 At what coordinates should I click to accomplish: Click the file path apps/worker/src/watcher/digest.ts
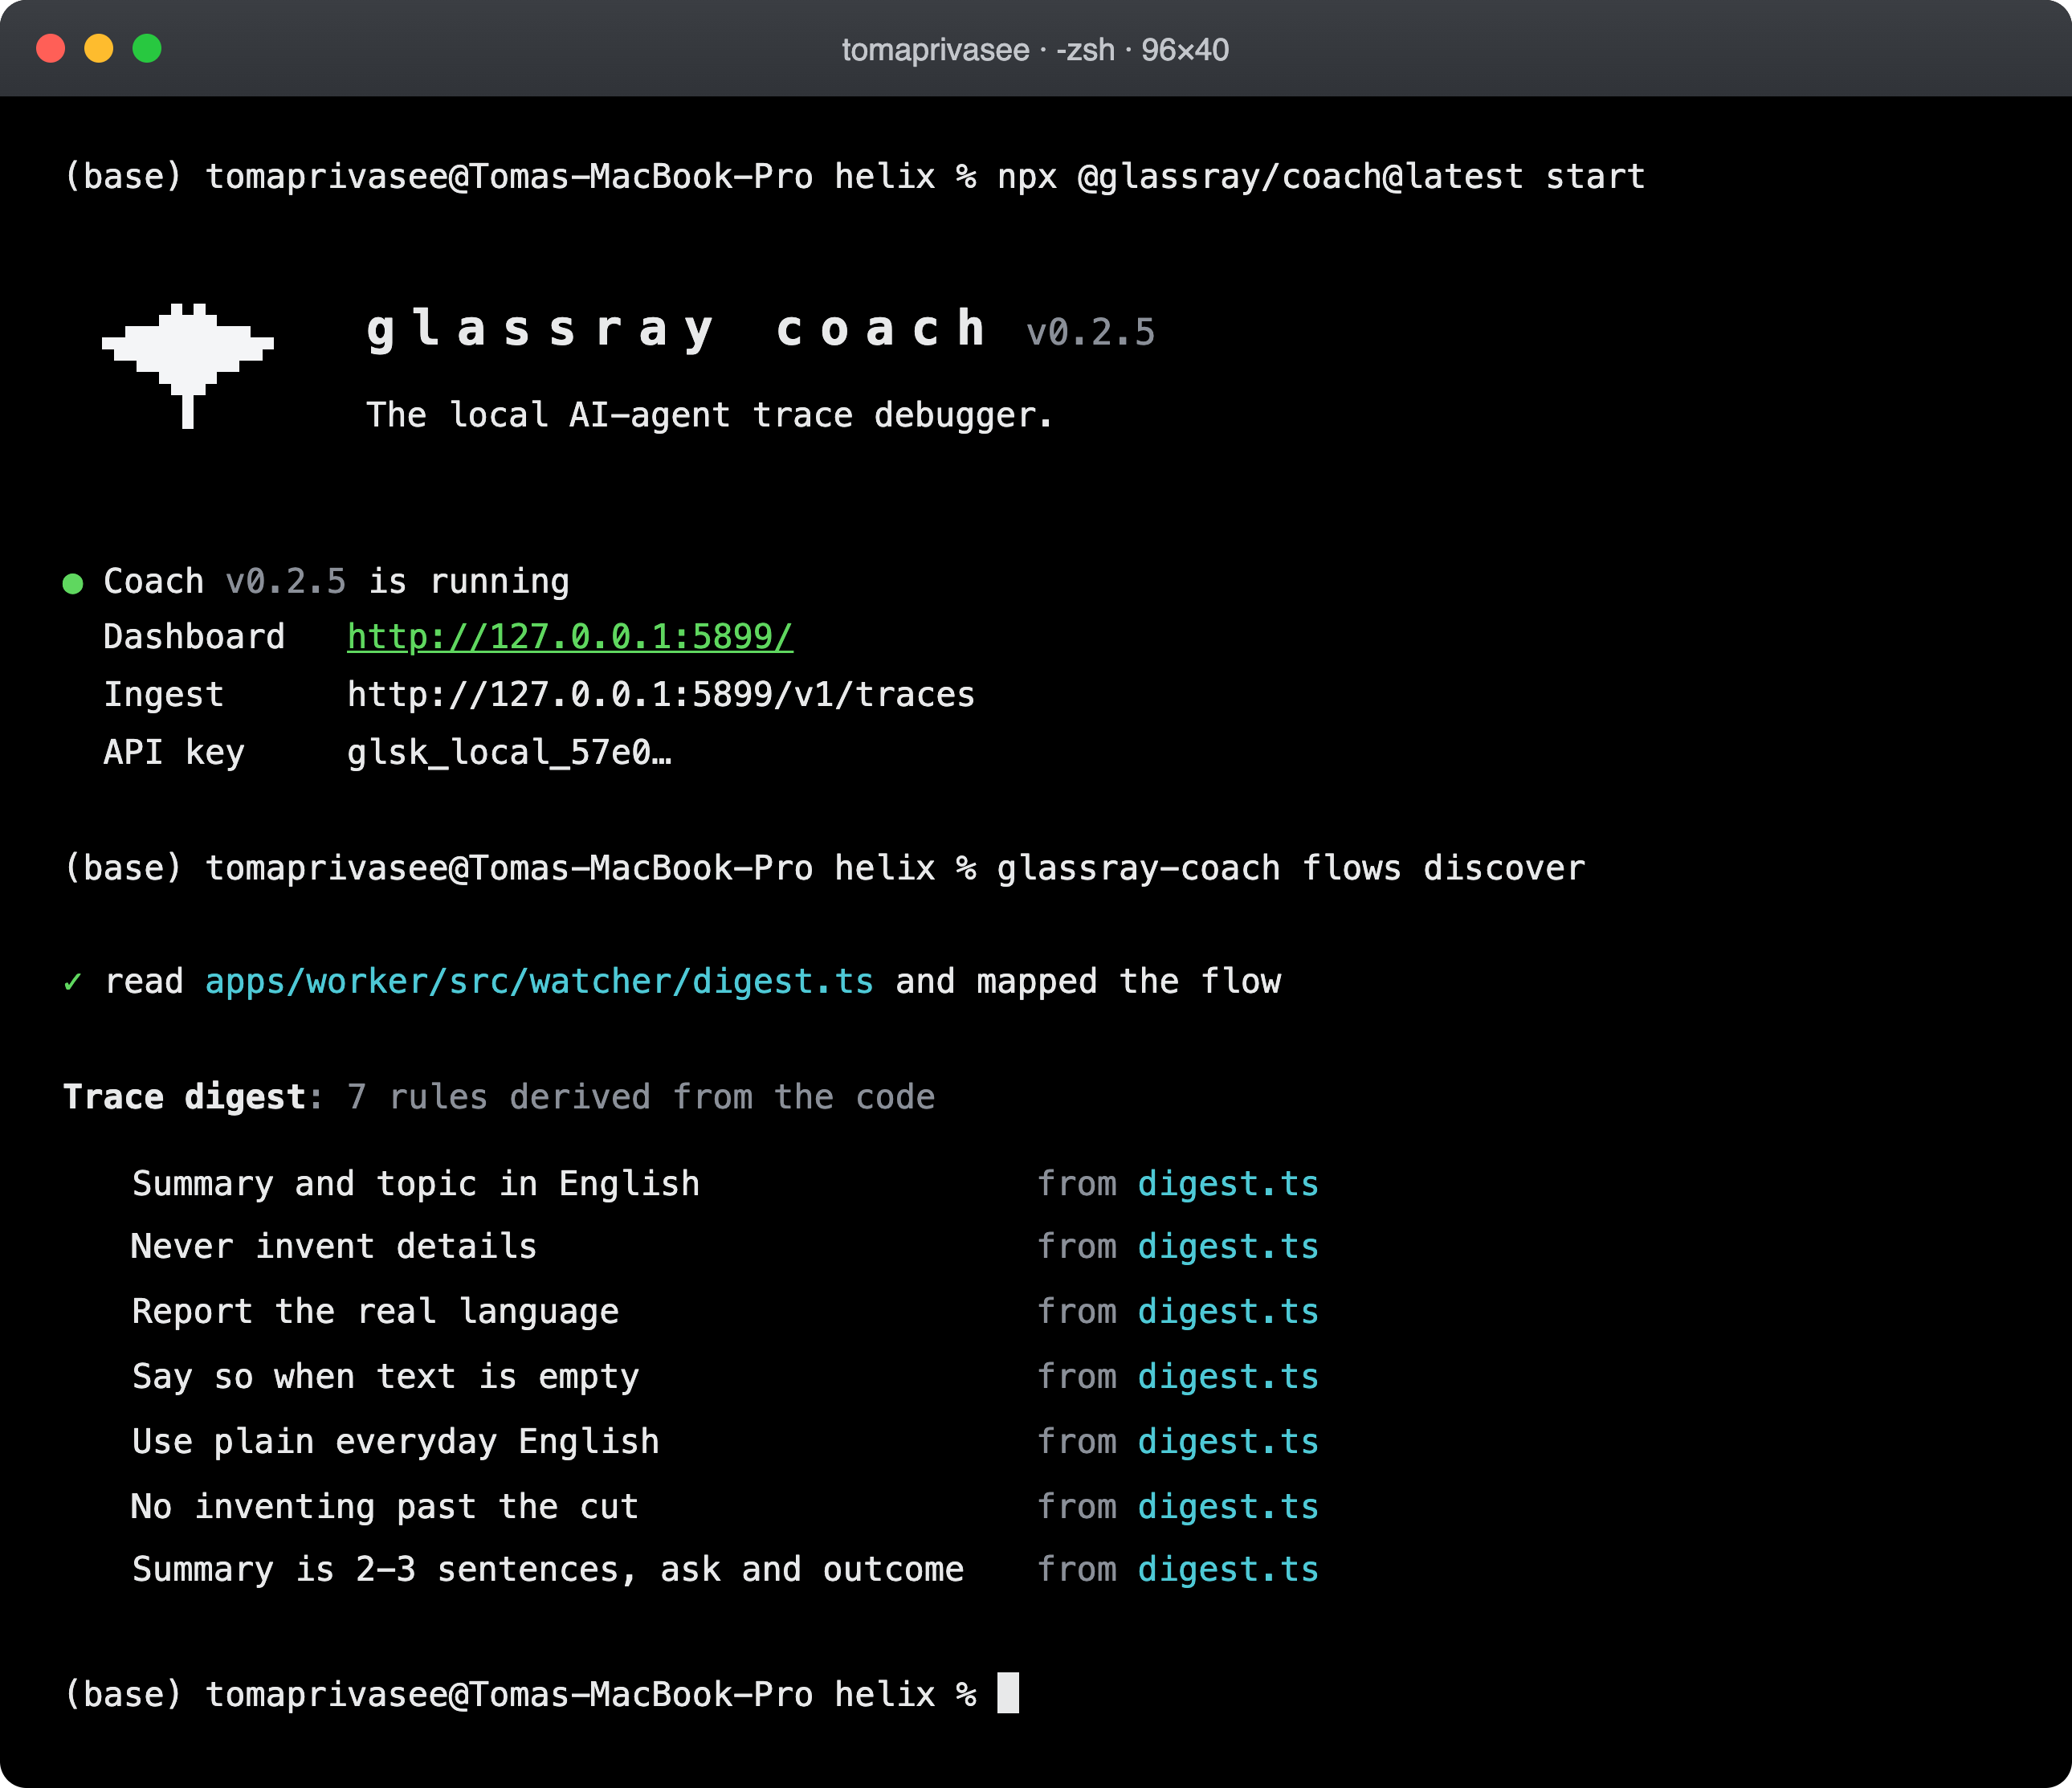[x=539, y=982]
